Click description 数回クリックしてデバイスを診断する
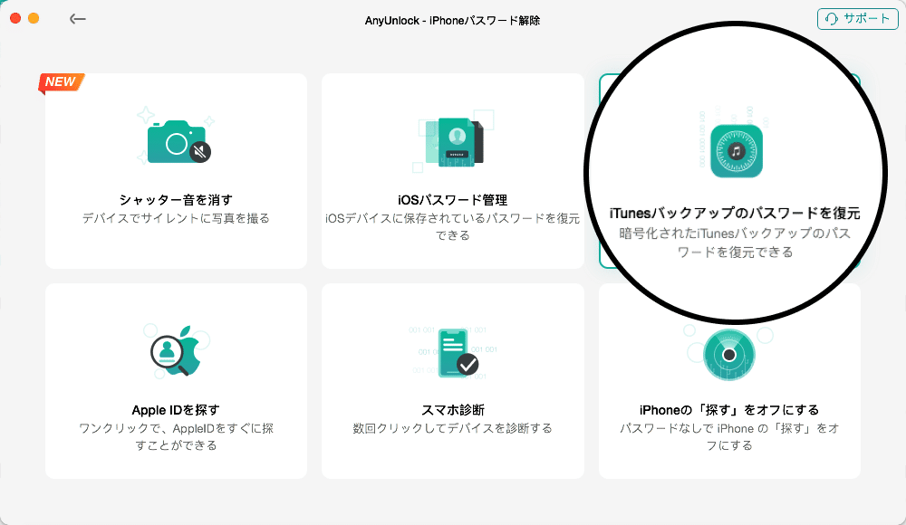The width and height of the screenshot is (906, 525). click(452, 428)
